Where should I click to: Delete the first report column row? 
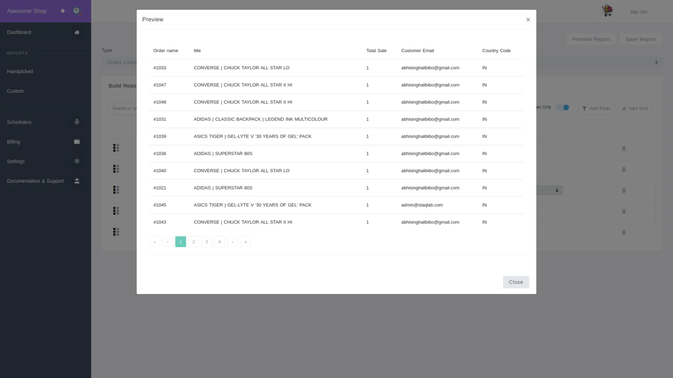[x=624, y=149]
